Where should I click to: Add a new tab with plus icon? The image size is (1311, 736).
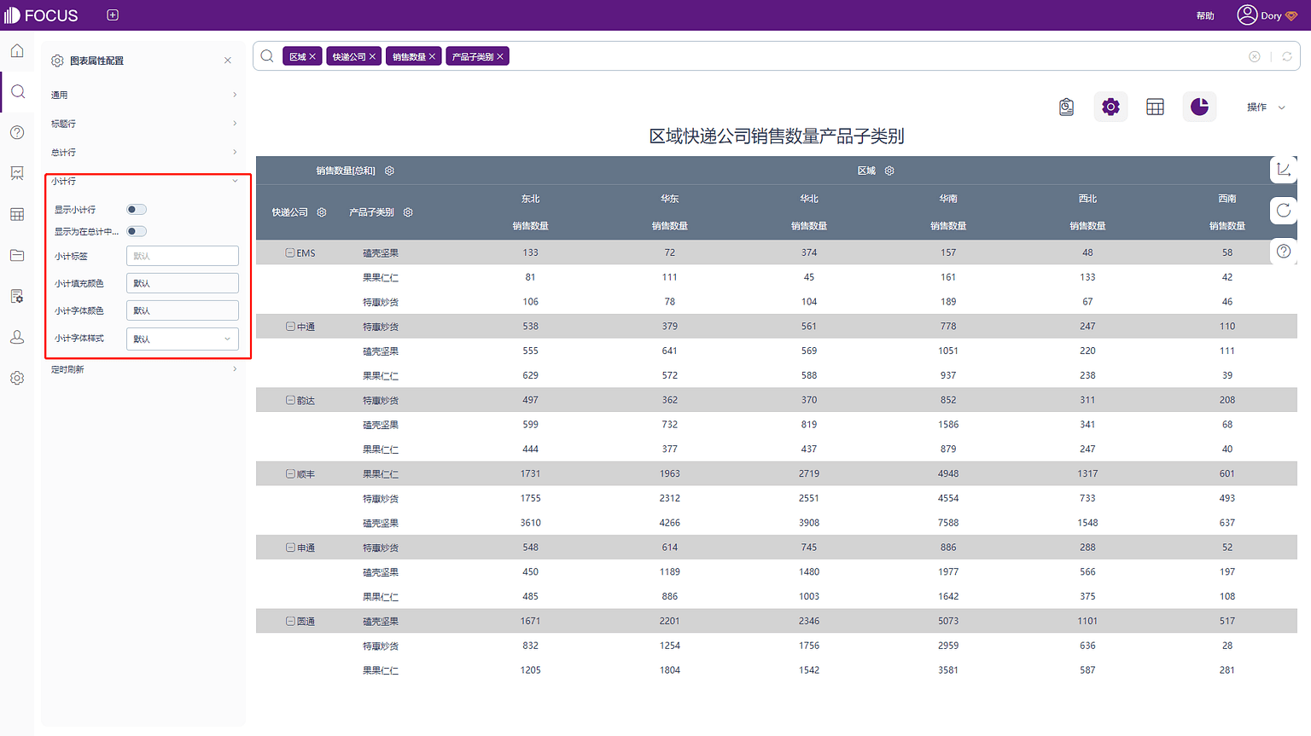point(113,15)
